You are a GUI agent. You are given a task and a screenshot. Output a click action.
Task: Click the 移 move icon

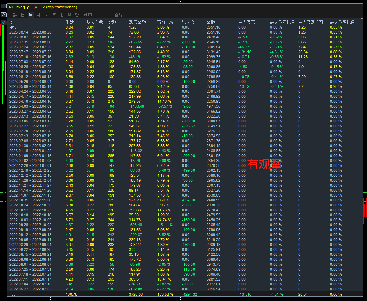[4, 15]
